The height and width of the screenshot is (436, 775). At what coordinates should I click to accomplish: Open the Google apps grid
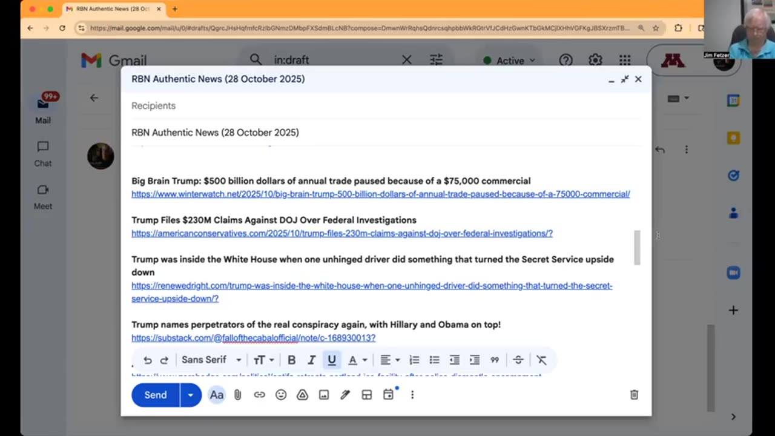coord(625,60)
